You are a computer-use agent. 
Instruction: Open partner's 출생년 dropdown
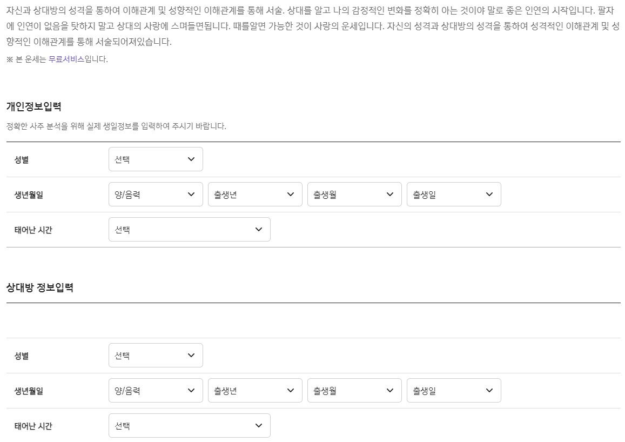pos(254,390)
